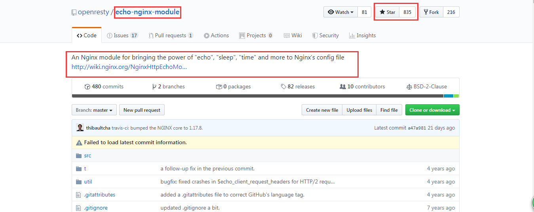
Task: Click the Security shield icon
Action: (315, 36)
